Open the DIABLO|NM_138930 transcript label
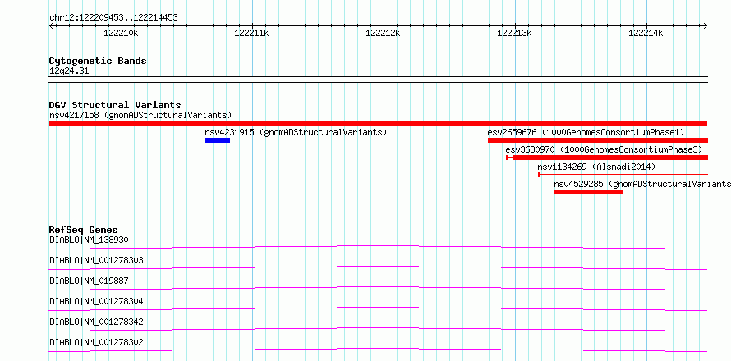The image size is (731, 361). [x=89, y=240]
